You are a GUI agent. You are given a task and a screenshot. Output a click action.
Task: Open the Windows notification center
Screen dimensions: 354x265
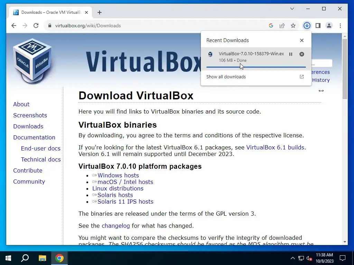pos(343,258)
